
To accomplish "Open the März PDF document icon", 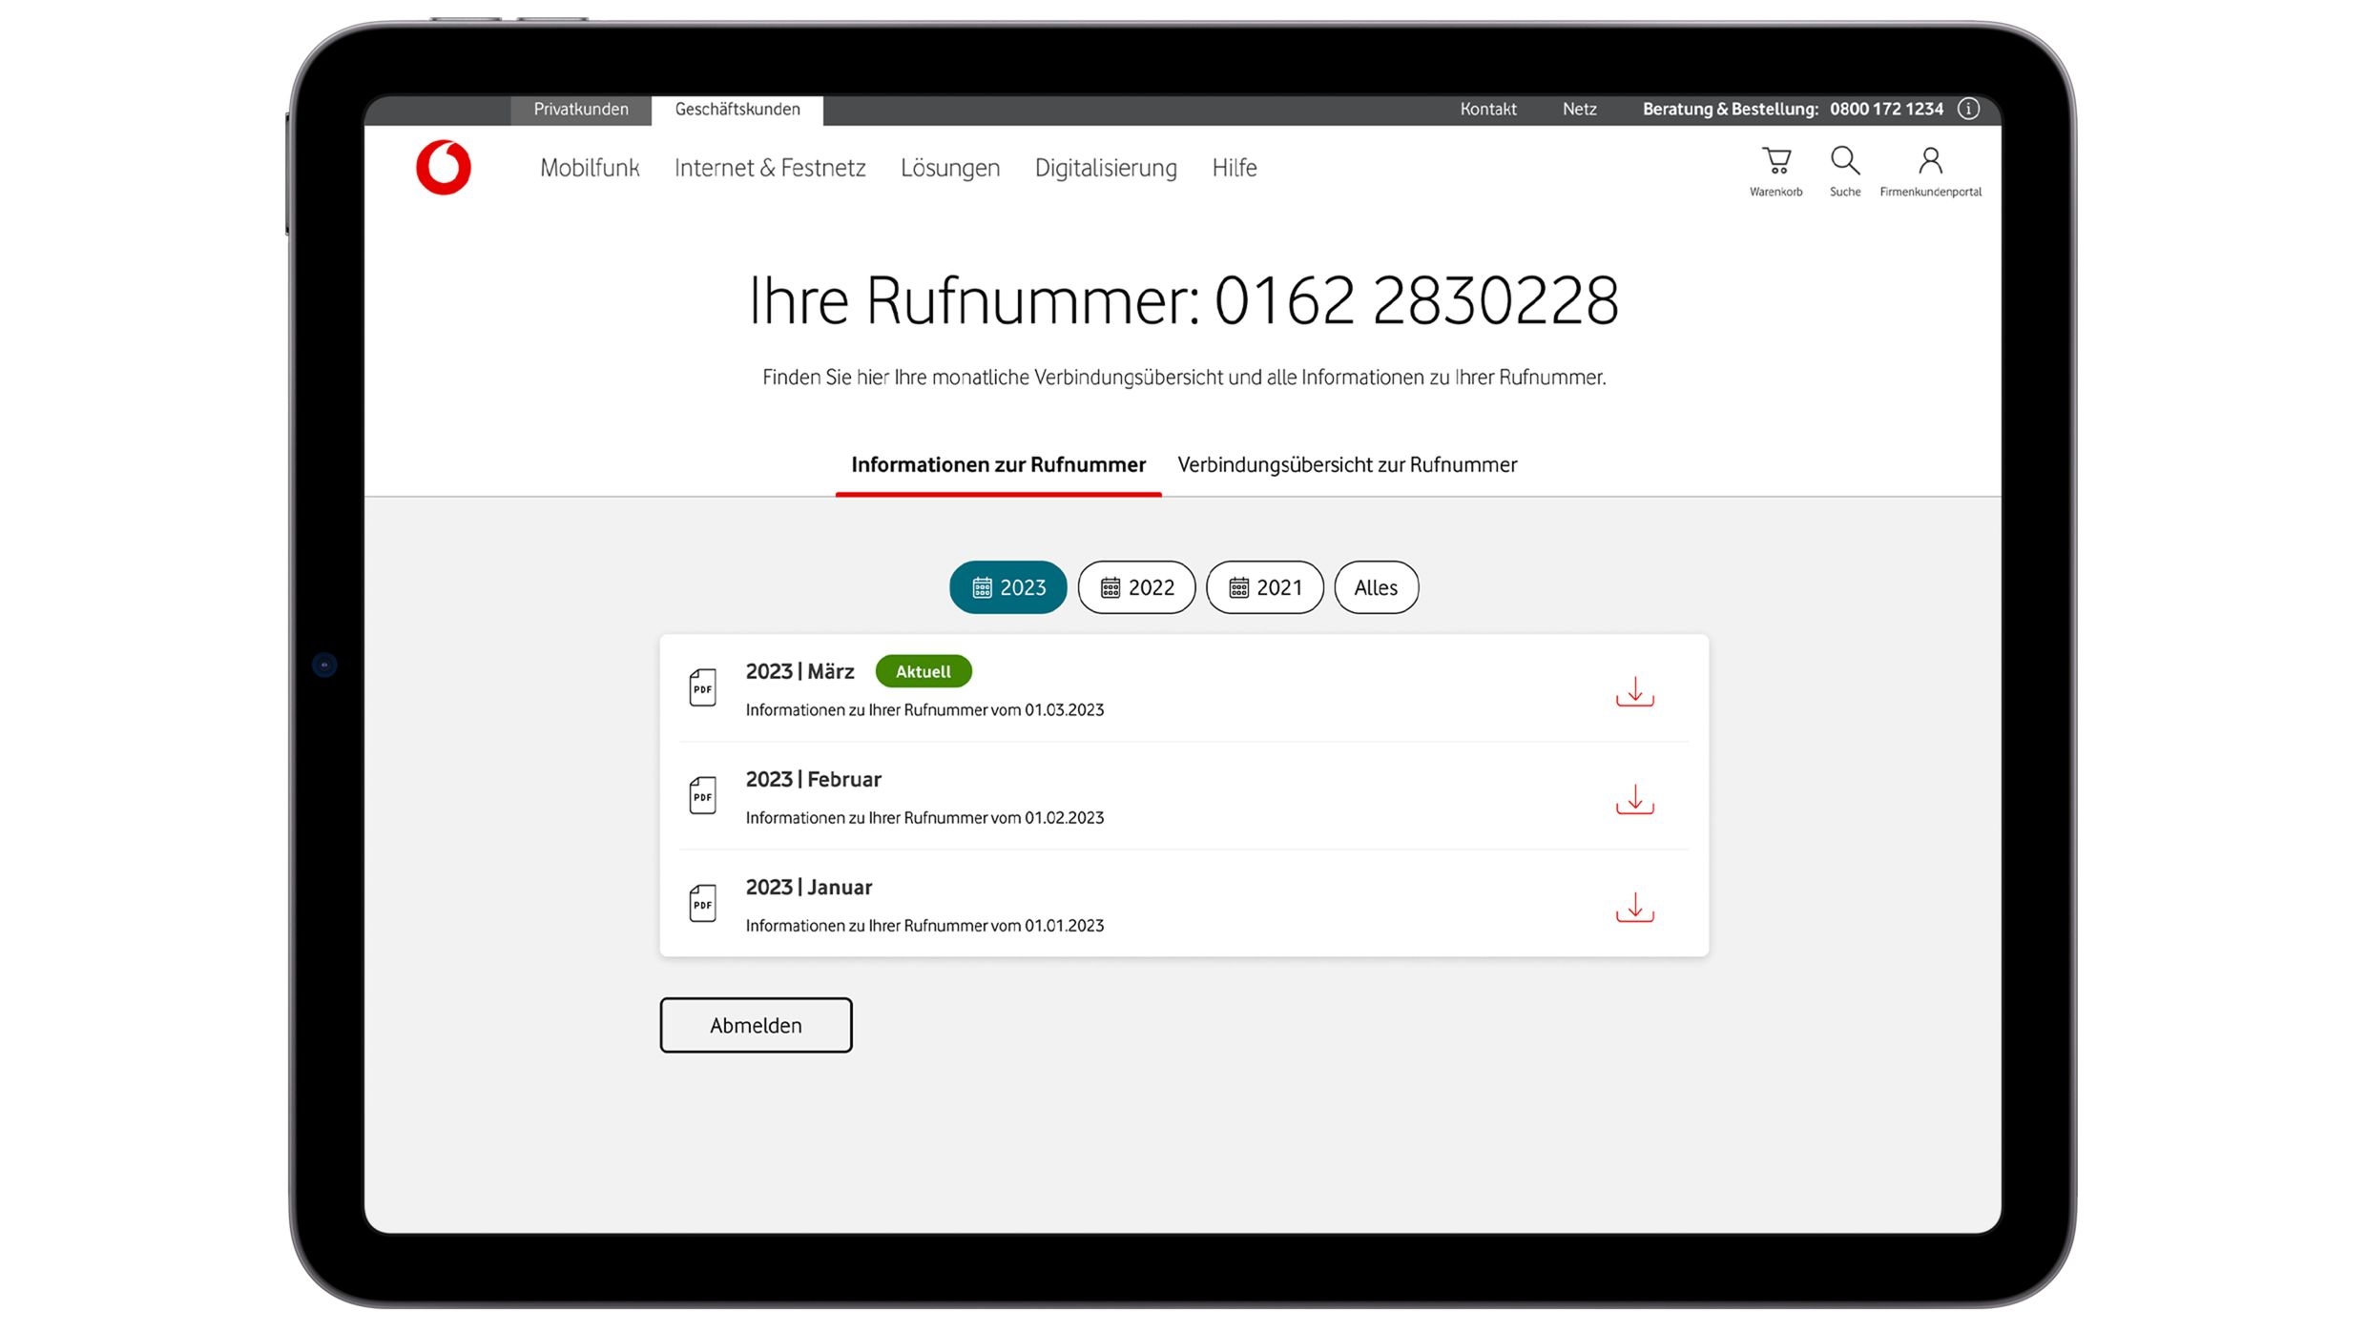I will pos(703,686).
